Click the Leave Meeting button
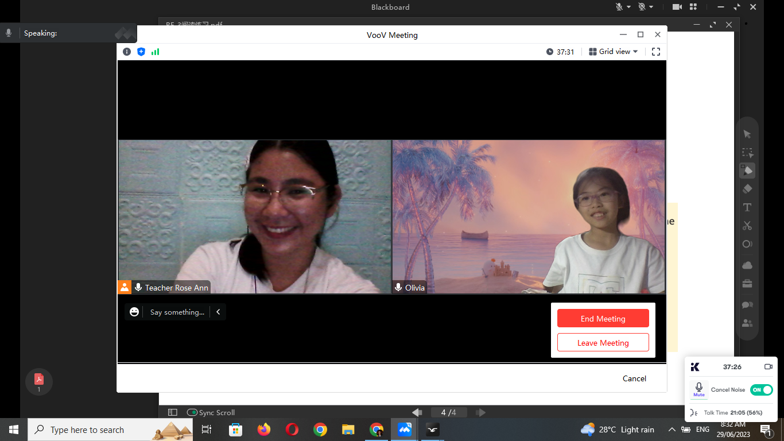The image size is (784, 441). pyautogui.click(x=603, y=343)
